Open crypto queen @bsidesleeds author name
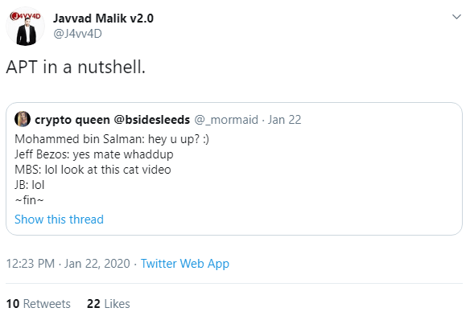 point(113,120)
